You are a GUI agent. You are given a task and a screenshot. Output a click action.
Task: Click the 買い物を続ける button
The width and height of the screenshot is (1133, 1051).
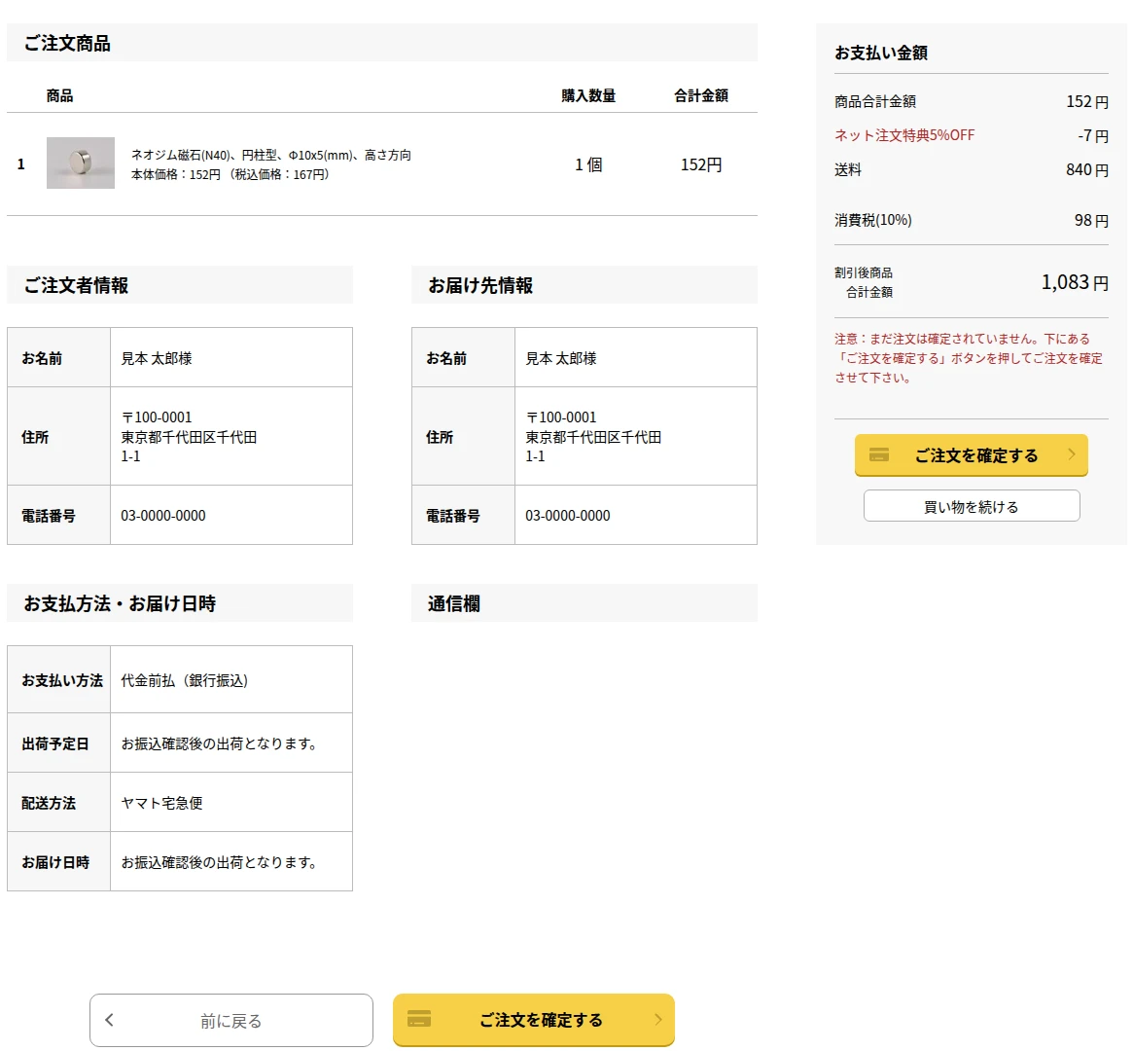click(x=972, y=506)
